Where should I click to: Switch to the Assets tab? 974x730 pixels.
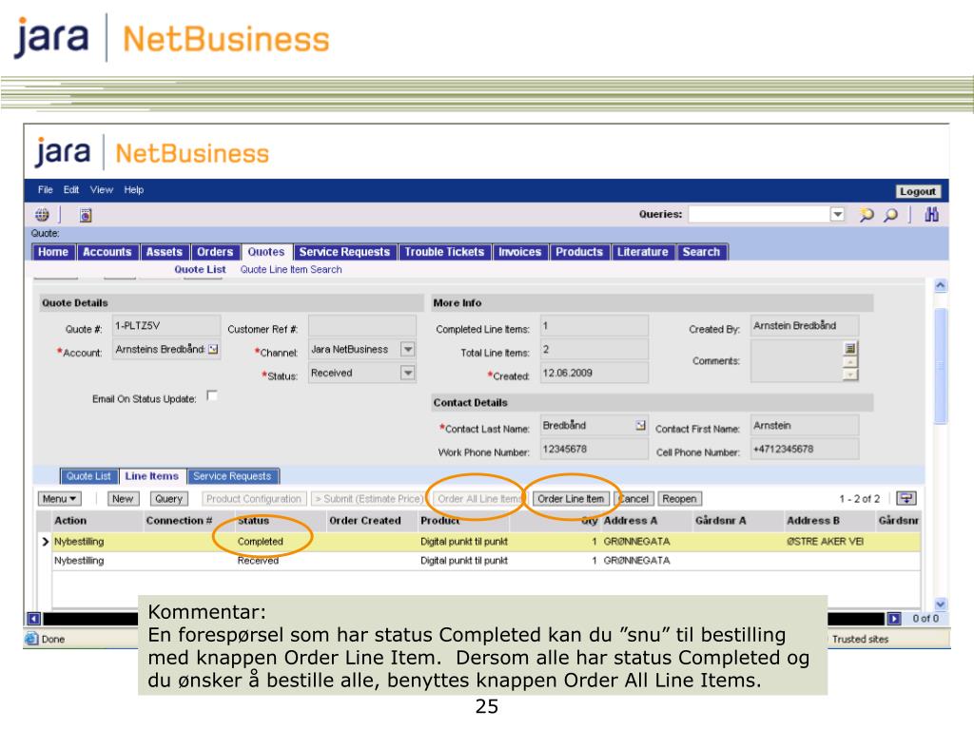click(164, 252)
